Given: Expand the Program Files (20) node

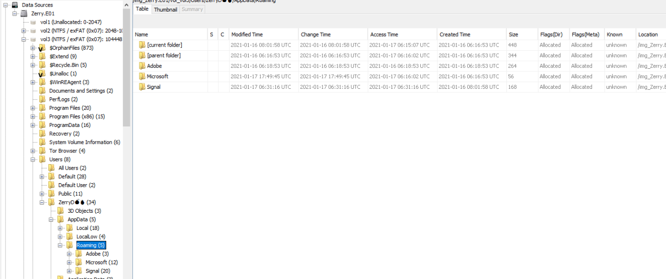Looking at the screenshot, I should (33, 108).
